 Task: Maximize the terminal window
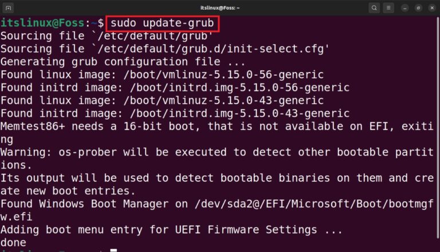point(418,8)
